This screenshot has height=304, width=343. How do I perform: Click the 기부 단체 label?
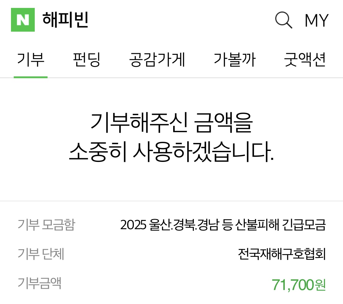tap(41, 254)
